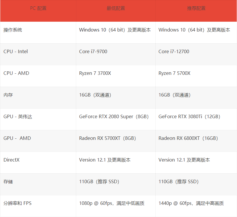Click the DirectX row label
Viewport: 237px width, 217px height.
pos(12,160)
